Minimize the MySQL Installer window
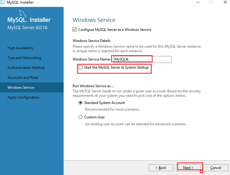Image resolution: width=230 pixels, height=175 pixels. tap(198, 2)
